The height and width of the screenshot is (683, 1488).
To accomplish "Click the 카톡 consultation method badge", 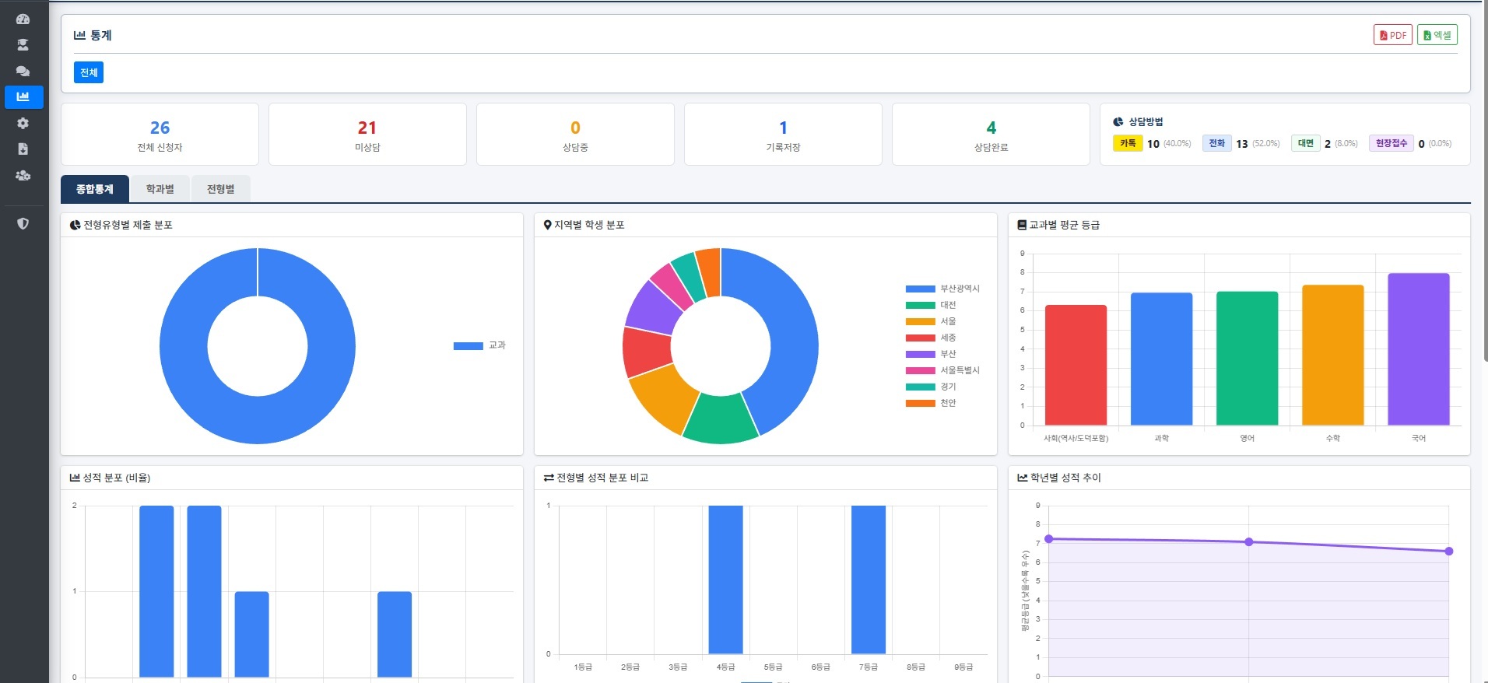I will 1128,143.
